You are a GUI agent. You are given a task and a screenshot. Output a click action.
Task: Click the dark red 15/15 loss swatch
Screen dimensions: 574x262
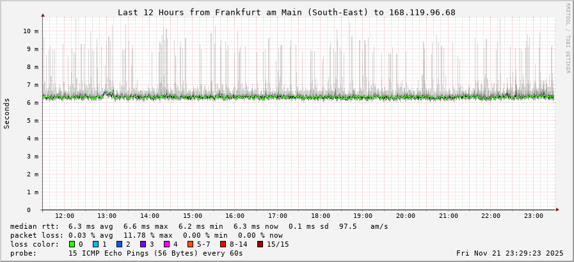260,244
